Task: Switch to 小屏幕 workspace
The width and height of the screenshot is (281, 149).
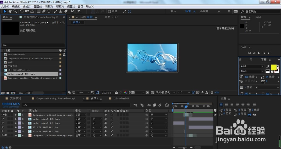Action: coord(204,11)
